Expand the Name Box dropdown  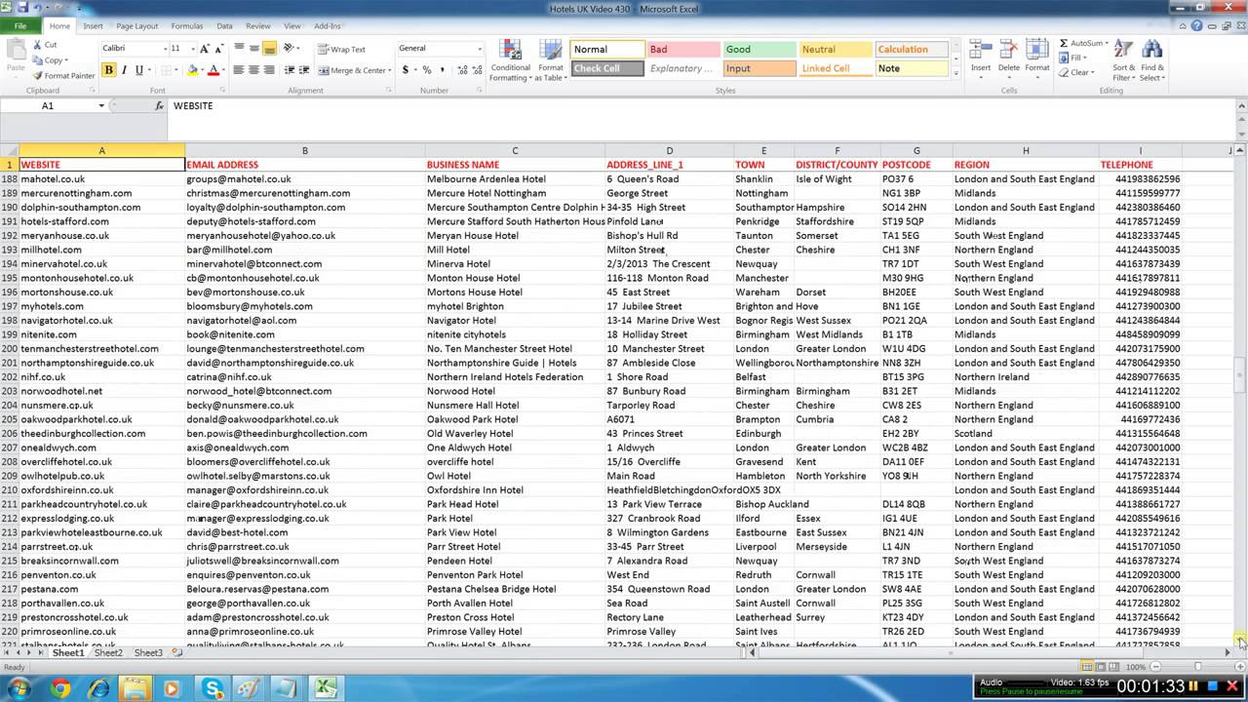click(100, 105)
